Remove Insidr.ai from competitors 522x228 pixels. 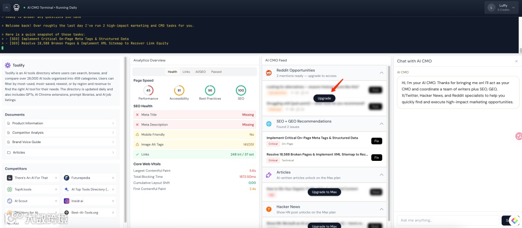pos(113,201)
